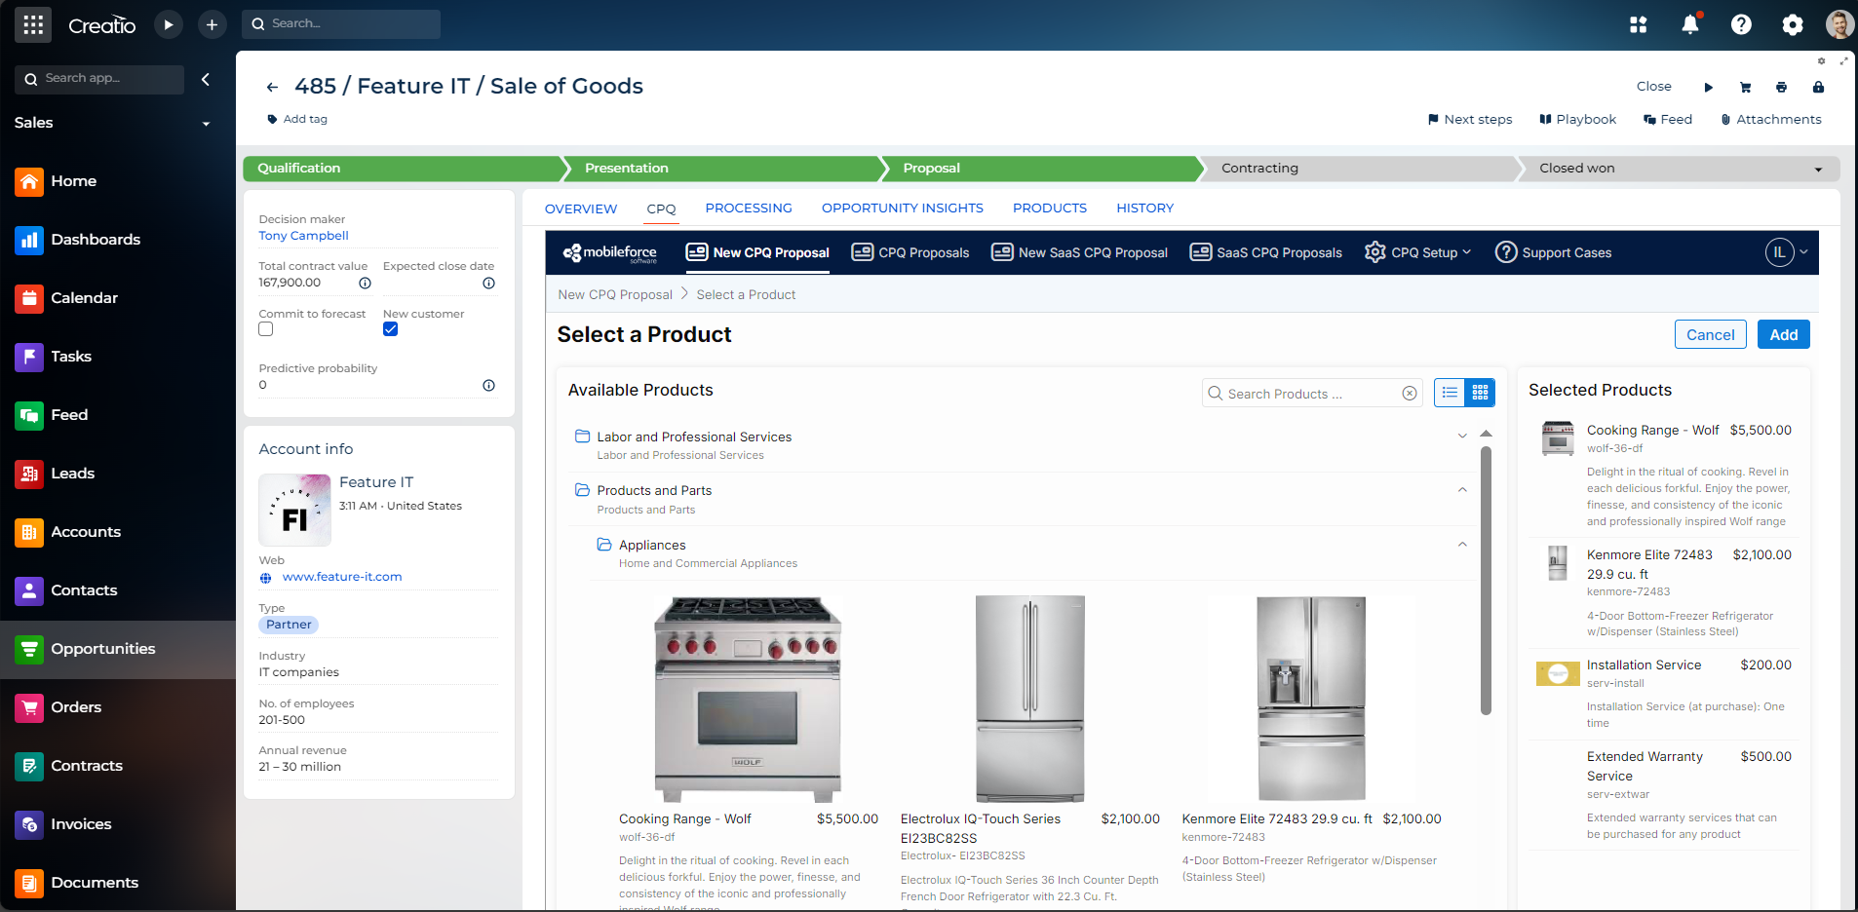
Task: Open CPQ Proposals menu item
Action: coord(910,252)
